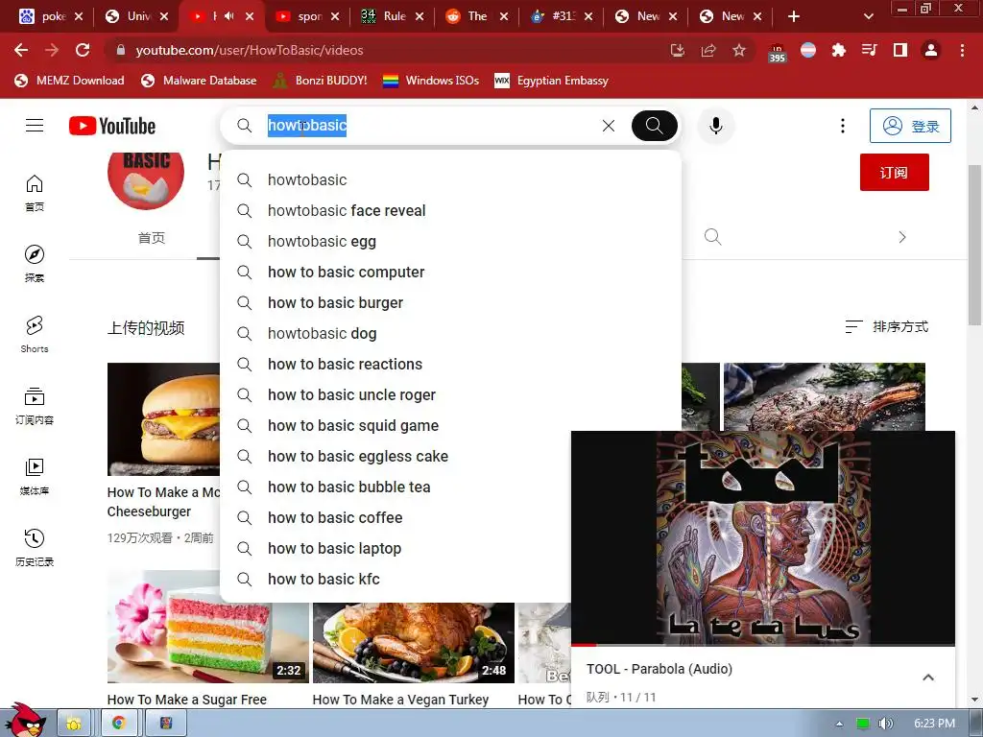Choose suggestion "how to basic kfc"
The image size is (983, 737).
pyautogui.click(x=395, y=579)
